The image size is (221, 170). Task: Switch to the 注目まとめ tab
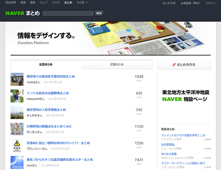coord(46,65)
